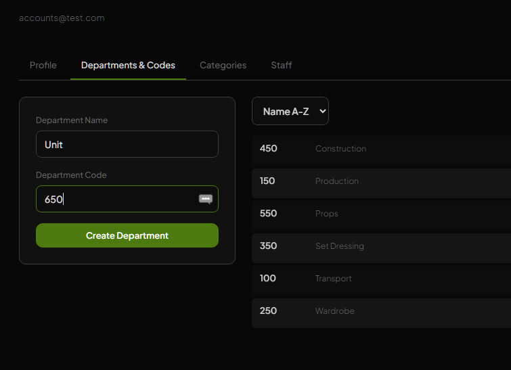
Task: Open the Categories tab
Action: pos(223,66)
